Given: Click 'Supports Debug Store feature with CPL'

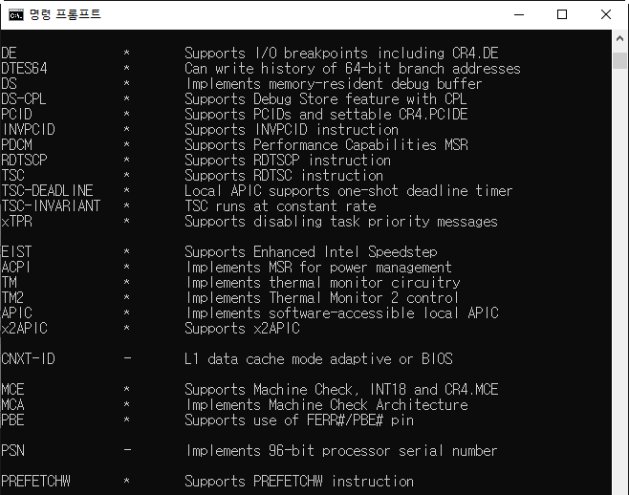Looking at the screenshot, I should 326,98.
